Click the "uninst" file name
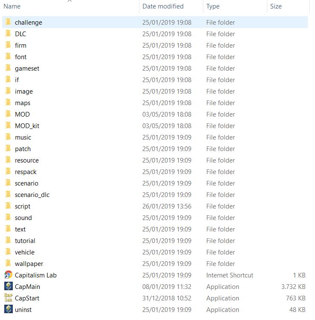This screenshot has width=315, height=320. [23, 310]
